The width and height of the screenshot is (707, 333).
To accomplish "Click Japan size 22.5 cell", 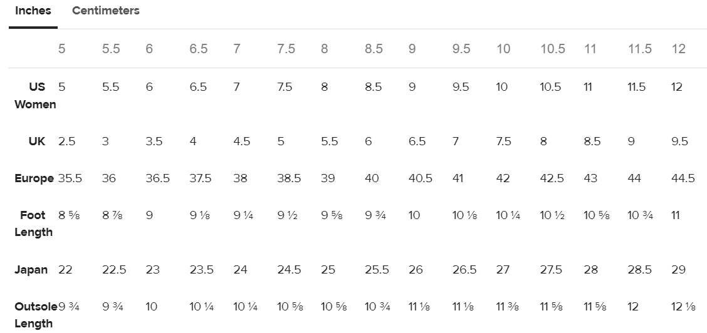I will tap(114, 270).
